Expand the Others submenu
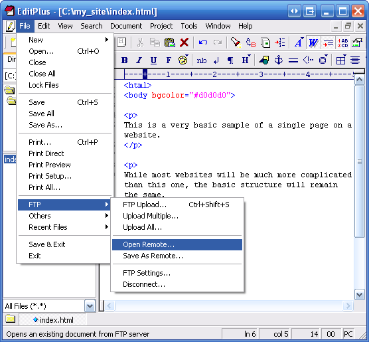The image size is (369, 342). (x=64, y=216)
